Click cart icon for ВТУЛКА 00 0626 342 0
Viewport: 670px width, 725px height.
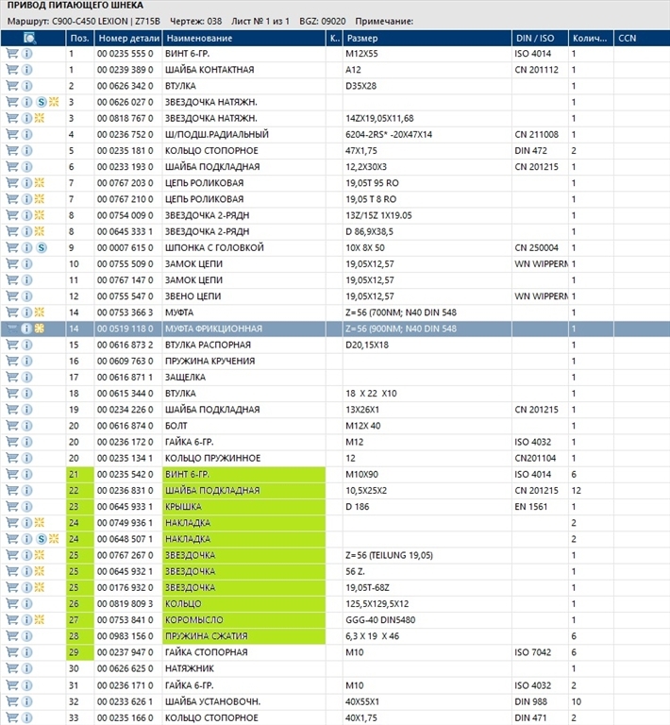click(x=12, y=86)
